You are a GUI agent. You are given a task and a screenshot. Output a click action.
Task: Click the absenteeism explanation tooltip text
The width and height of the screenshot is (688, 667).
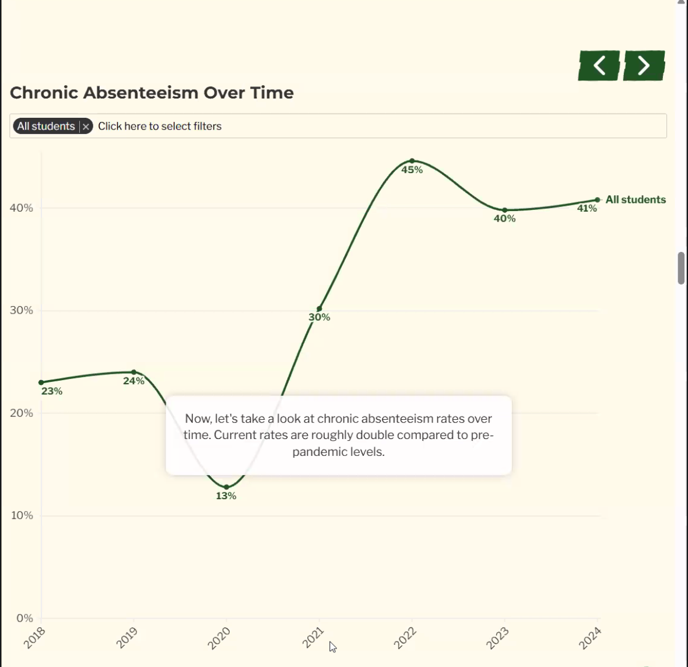(338, 435)
